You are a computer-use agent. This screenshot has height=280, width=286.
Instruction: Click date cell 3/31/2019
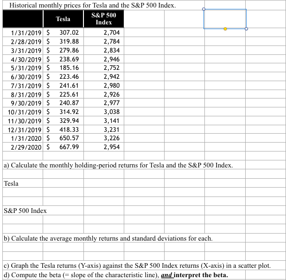pyautogui.click(x=23, y=50)
